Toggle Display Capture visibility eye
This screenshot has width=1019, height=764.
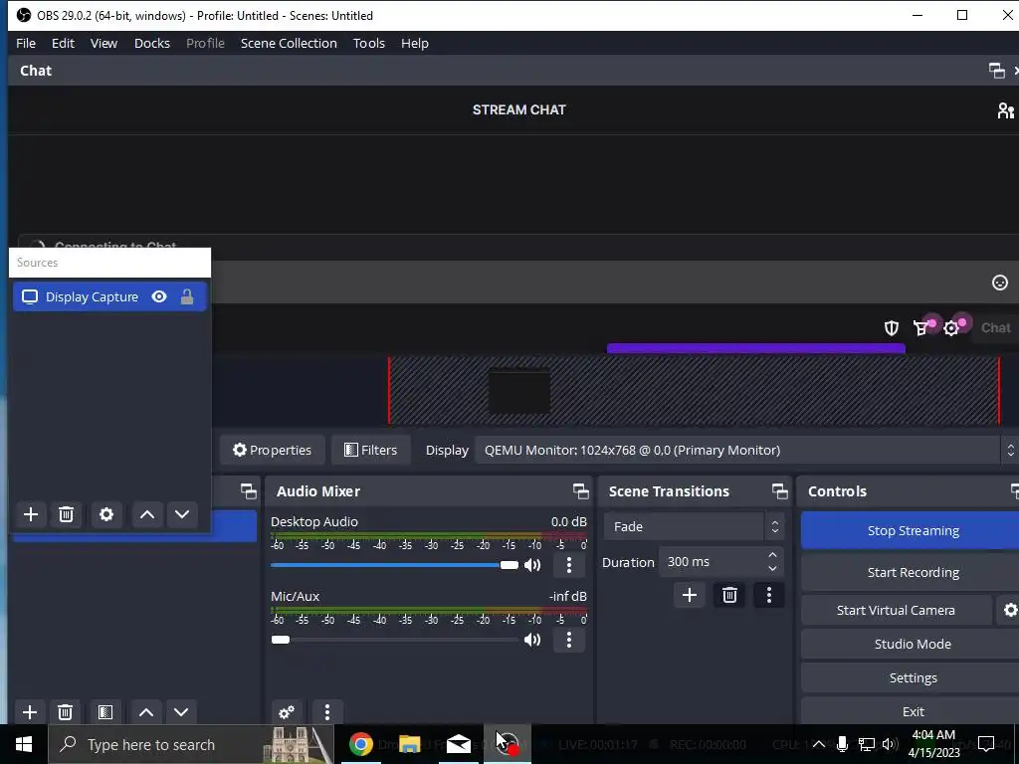159,296
